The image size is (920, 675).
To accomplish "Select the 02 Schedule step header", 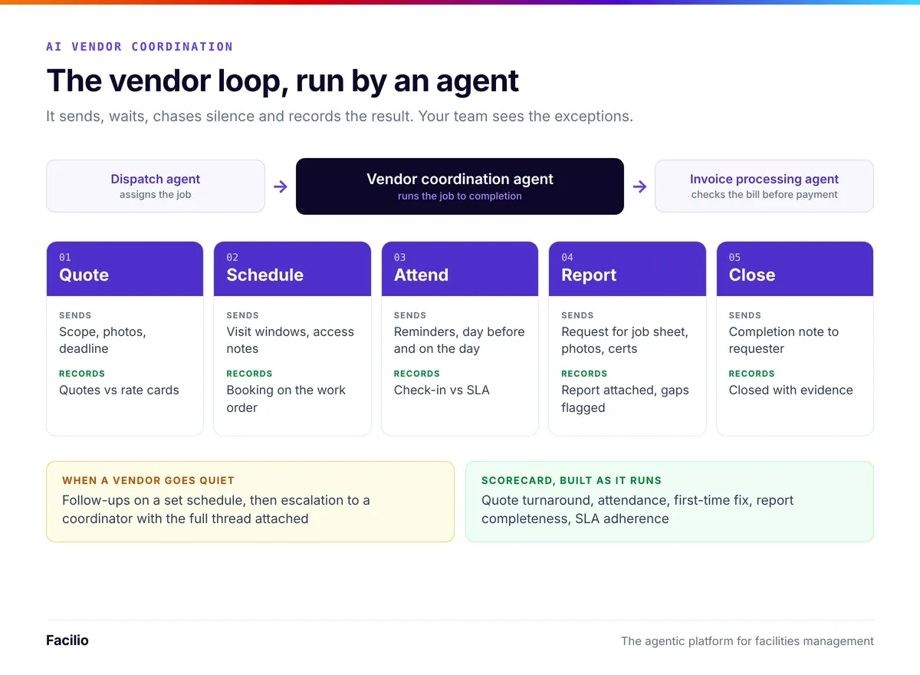I will click(292, 268).
